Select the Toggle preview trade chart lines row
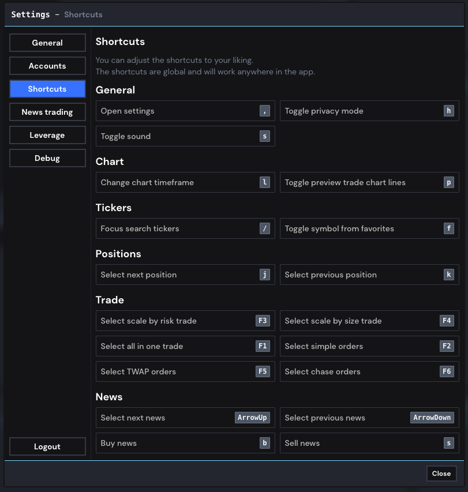Viewport: 468px width, 492px height. click(369, 182)
